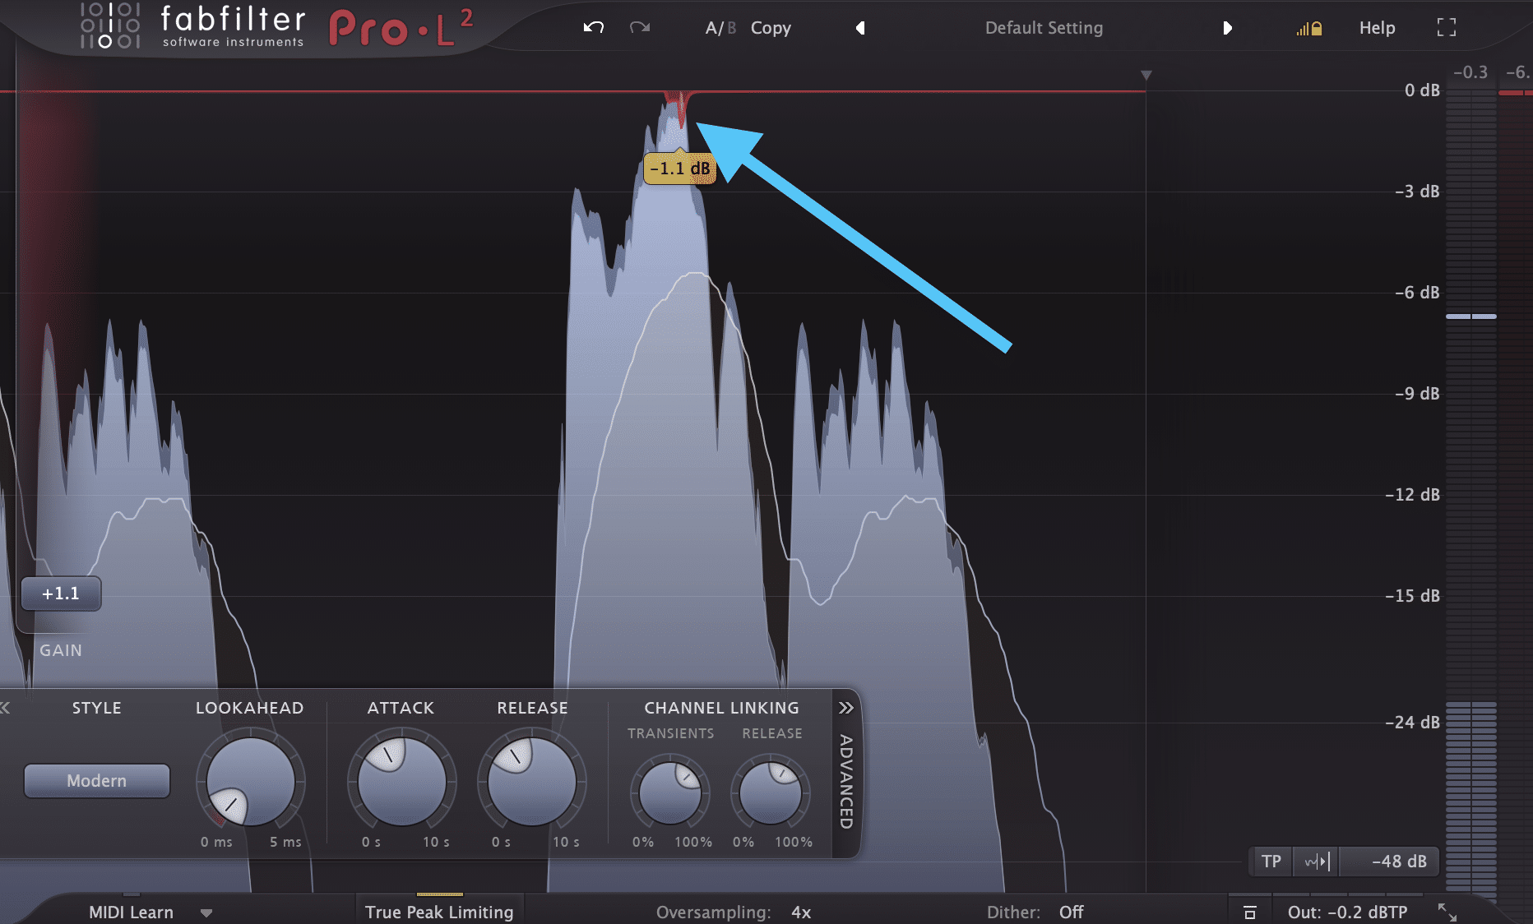The height and width of the screenshot is (924, 1533).
Task: Click the Out: -0.2 dBTP readout
Action: [x=1347, y=912]
